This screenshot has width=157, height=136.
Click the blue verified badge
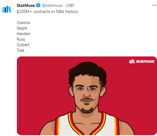[38, 5]
